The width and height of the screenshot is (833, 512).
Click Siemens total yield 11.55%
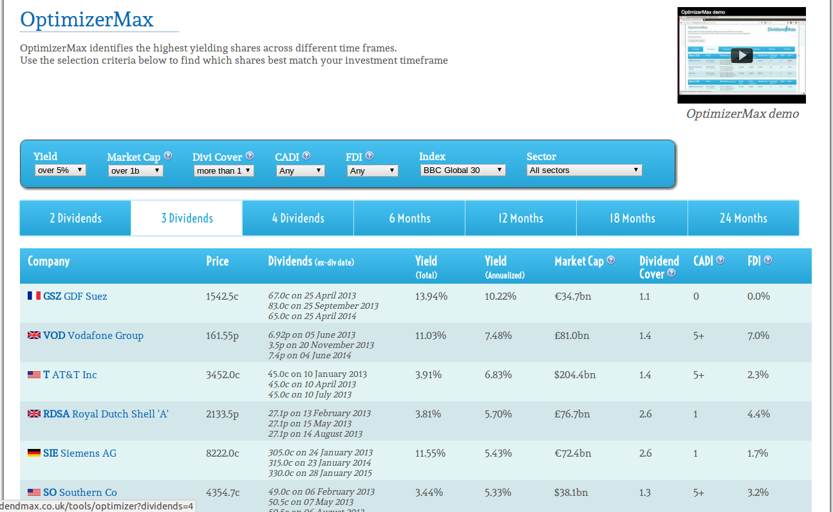point(431,453)
